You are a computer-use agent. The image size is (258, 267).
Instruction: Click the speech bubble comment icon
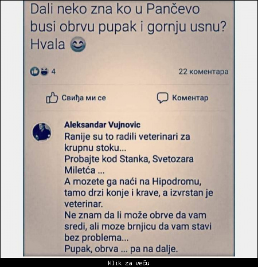pyautogui.click(x=163, y=98)
